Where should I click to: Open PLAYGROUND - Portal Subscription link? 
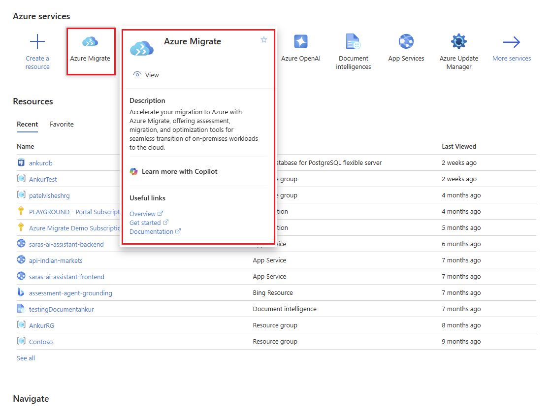coord(74,212)
